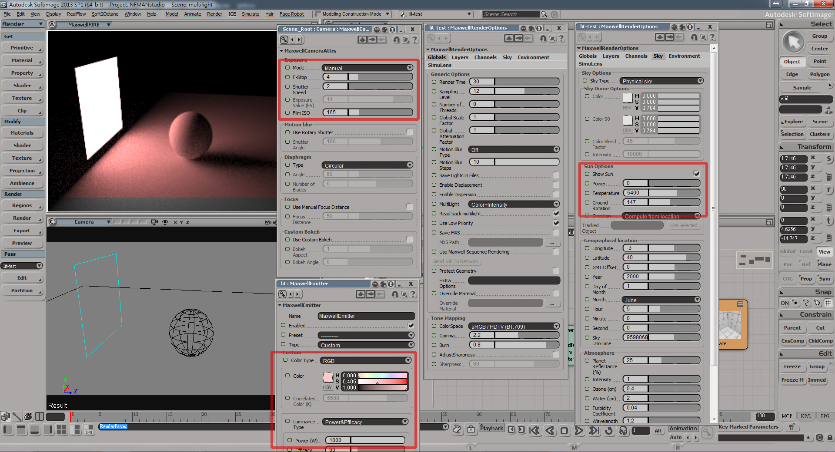Click the play backward button
This screenshot has width=835, height=452.
coord(550,431)
